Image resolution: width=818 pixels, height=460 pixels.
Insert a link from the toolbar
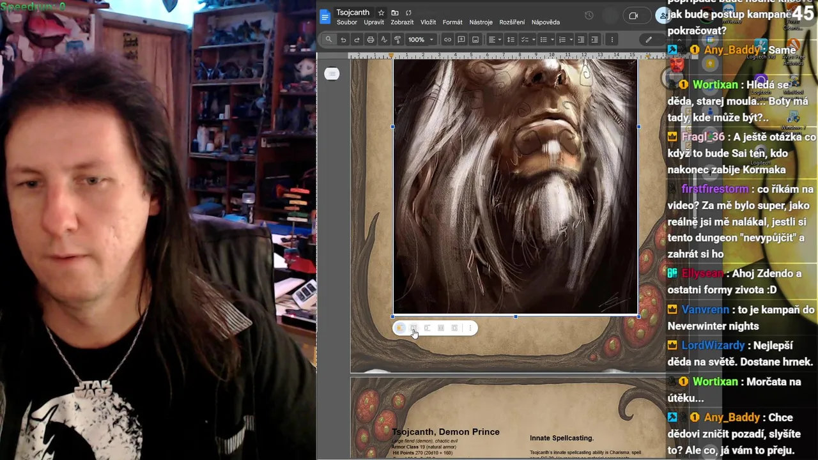point(447,40)
